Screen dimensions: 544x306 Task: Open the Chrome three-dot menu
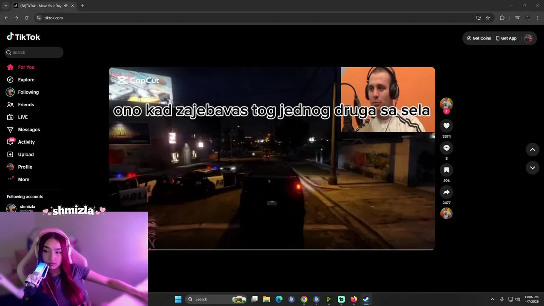[538, 18]
